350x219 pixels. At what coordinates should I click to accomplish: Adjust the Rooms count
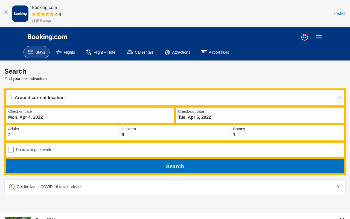[287, 133]
